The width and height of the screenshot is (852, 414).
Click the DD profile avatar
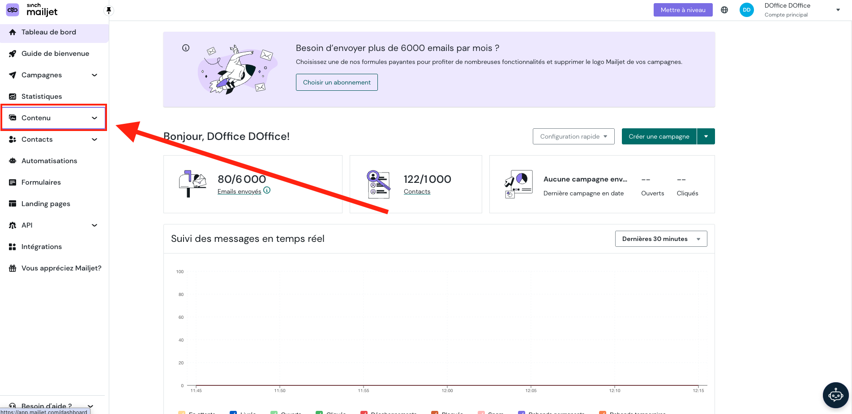pyautogui.click(x=746, y=9)
